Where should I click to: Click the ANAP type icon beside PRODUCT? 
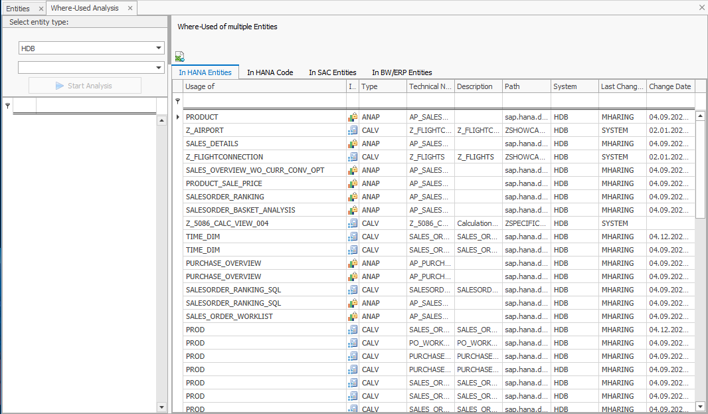352,117
